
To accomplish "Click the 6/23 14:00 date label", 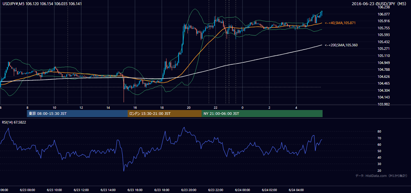I will pyautogui.click(x=108, y=190).
